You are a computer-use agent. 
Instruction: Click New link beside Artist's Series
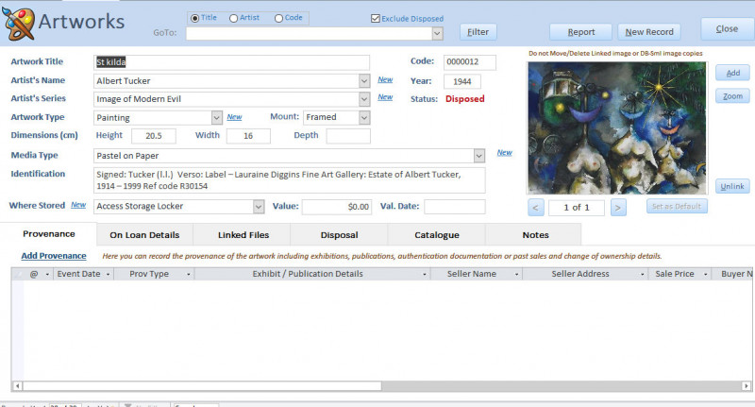coord(385,97)
